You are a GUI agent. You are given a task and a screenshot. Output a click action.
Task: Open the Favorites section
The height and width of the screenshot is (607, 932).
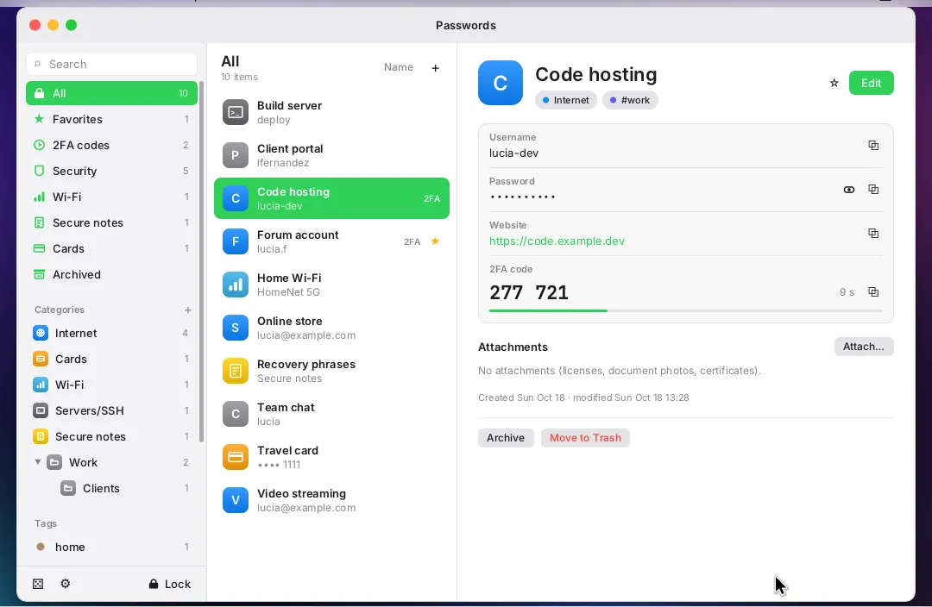(111, 119)
